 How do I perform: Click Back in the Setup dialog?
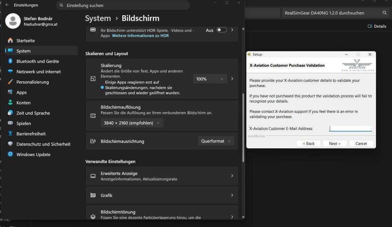[309, 144]
